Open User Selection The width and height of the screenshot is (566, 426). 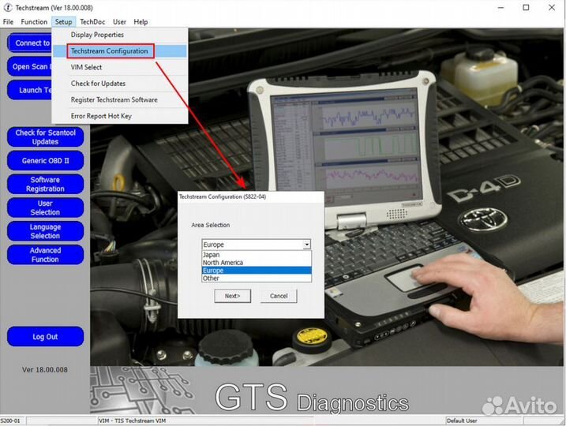click(x=46, y=207)
